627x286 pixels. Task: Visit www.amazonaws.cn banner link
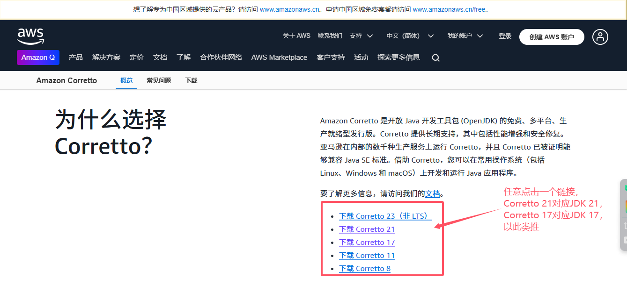point(290,9)
